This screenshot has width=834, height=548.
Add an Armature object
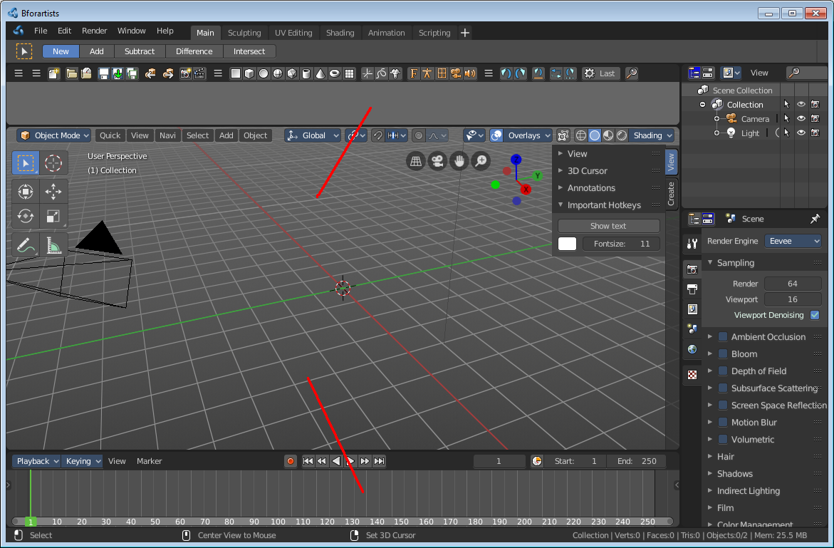click(x=427, y=73)
